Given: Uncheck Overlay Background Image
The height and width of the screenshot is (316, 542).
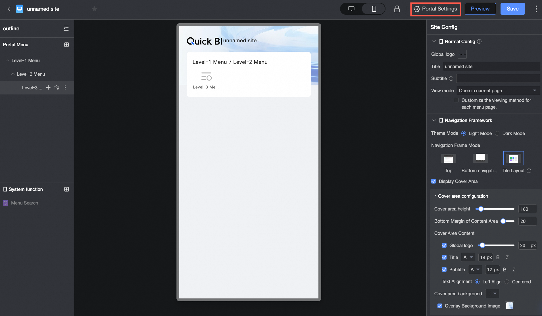Looking at the screenshot, I should tap(440, 306).
